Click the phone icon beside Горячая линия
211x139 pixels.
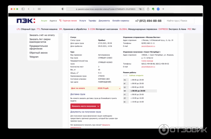(x=60, y=20)
